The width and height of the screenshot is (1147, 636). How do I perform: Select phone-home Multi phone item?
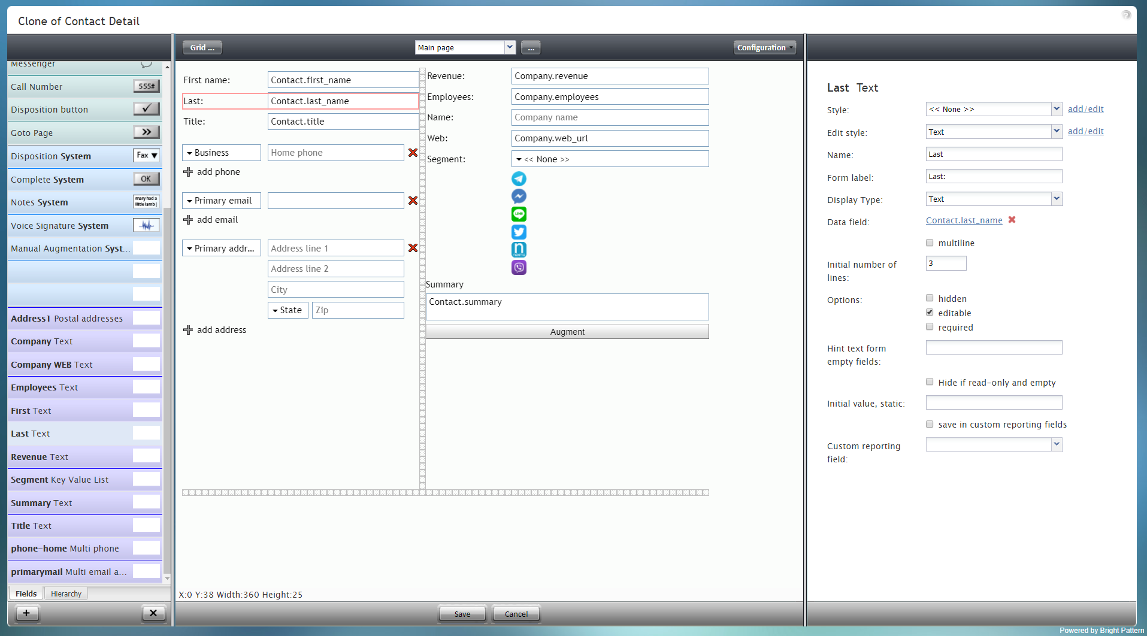point(85,549)
